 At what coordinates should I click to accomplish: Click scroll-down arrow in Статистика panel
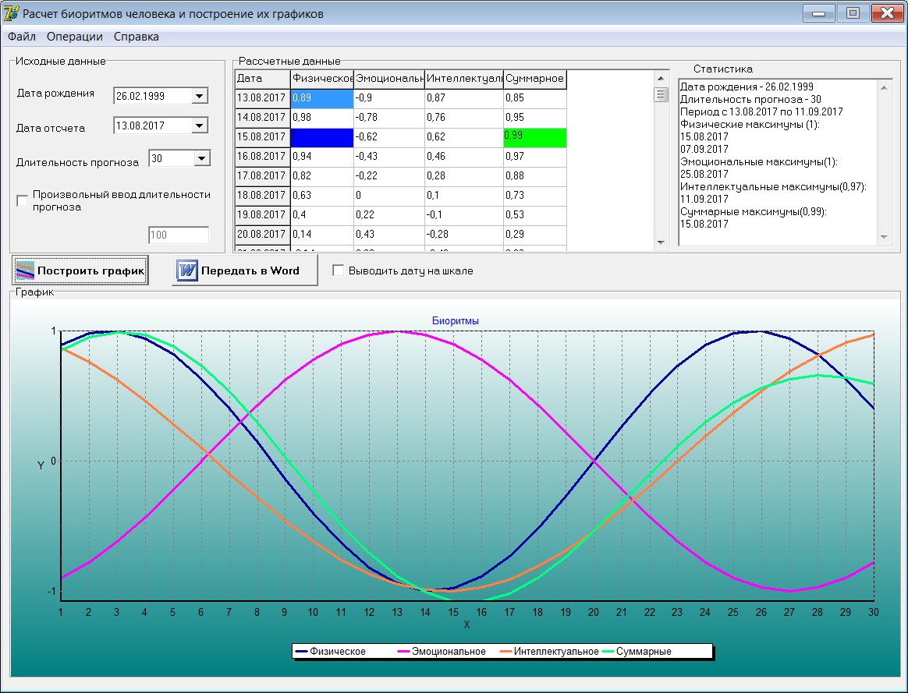click(884, 237)
